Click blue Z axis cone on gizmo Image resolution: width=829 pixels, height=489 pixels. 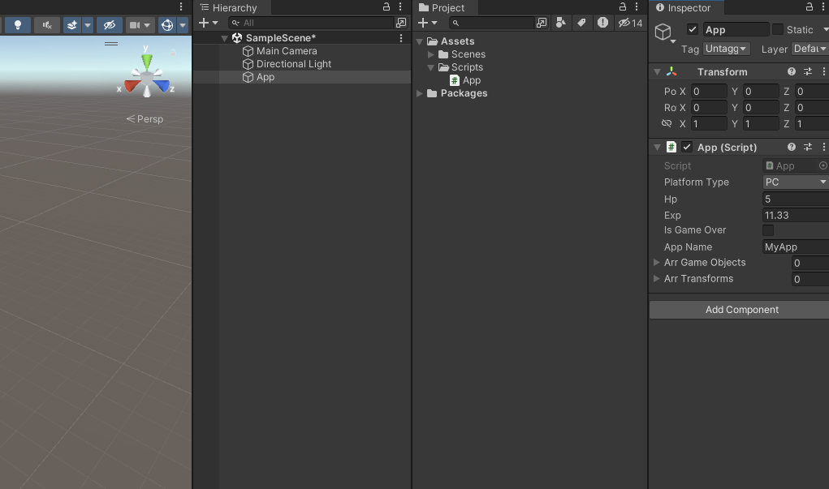pos(162,85)
